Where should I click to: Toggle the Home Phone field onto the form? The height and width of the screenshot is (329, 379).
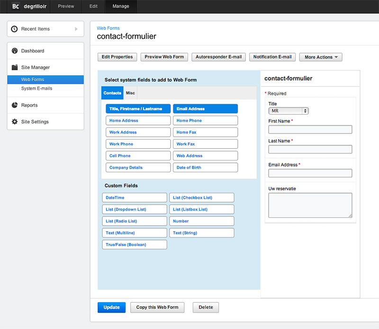205,120
